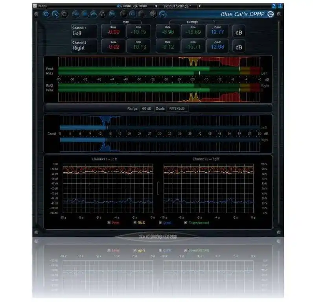Click Right average Peak value -9.12

click(168, 46)
